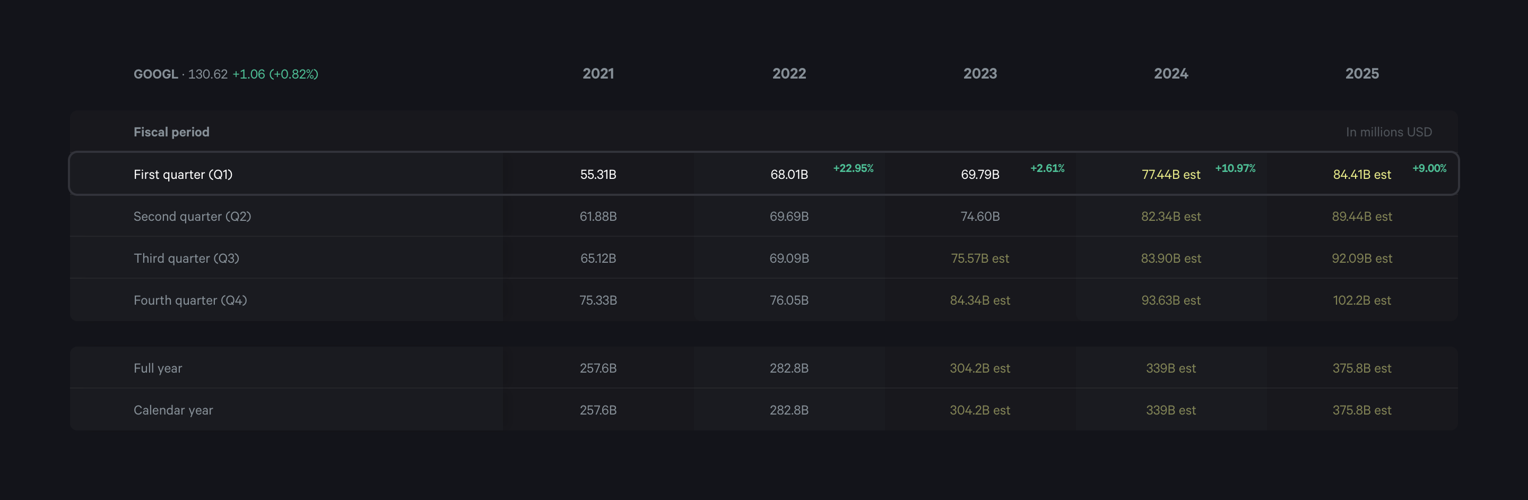Select the First quarter (Q1) row
The height and width of the screenshot is (500, 1528).
[x=183, y=175]
